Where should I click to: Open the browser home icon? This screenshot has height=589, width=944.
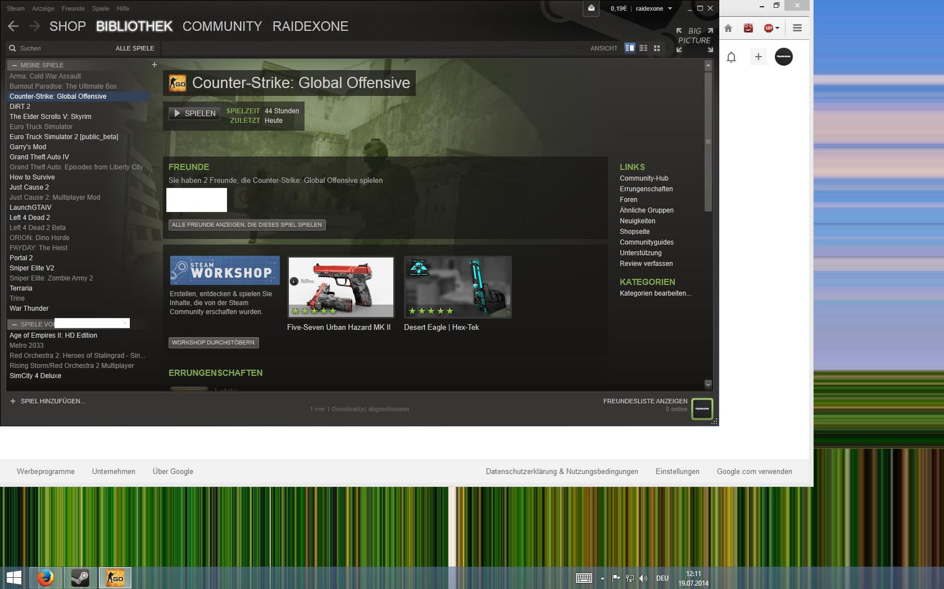click(x=728, y=28)
